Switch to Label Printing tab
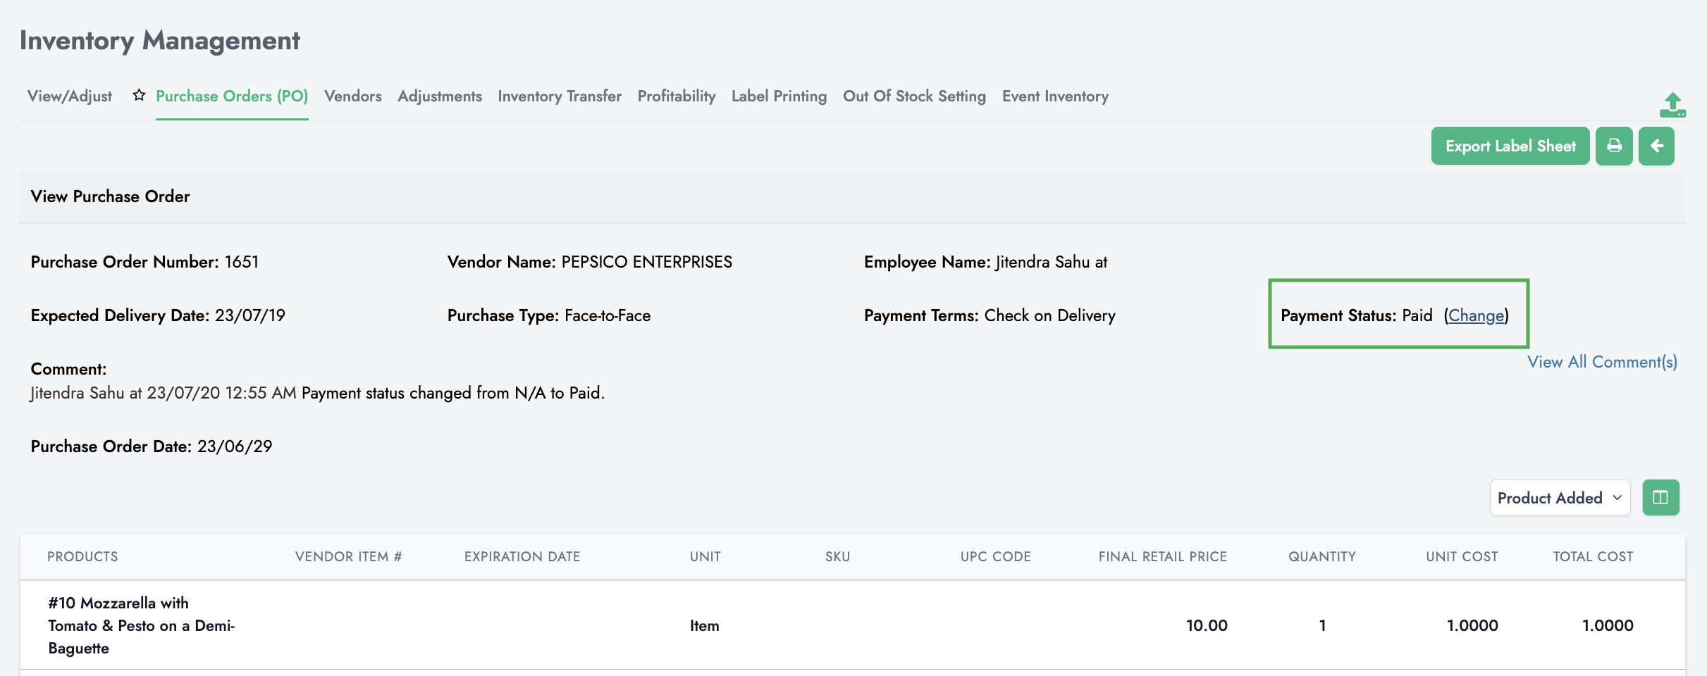Screen dimensions: 1707x676 tap(779, 96)
